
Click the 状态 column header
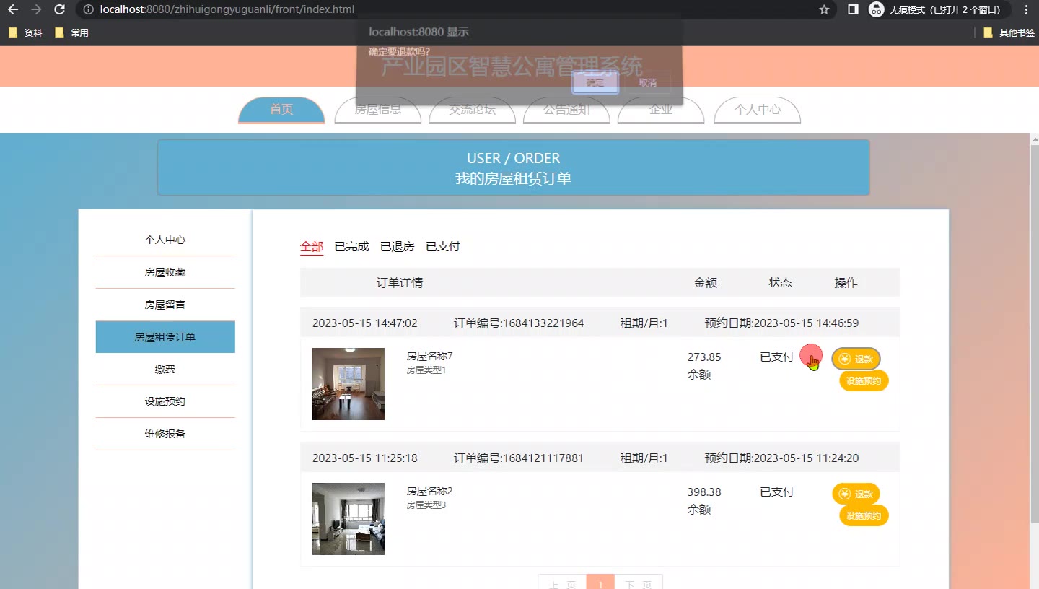click(x=780, y=282)
